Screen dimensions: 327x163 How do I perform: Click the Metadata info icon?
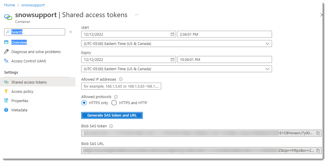tap(6, 110)
